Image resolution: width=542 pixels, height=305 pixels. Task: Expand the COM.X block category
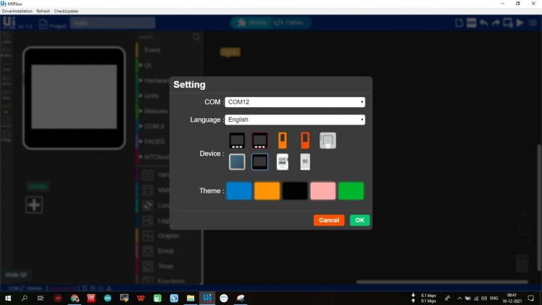[154, 126]
